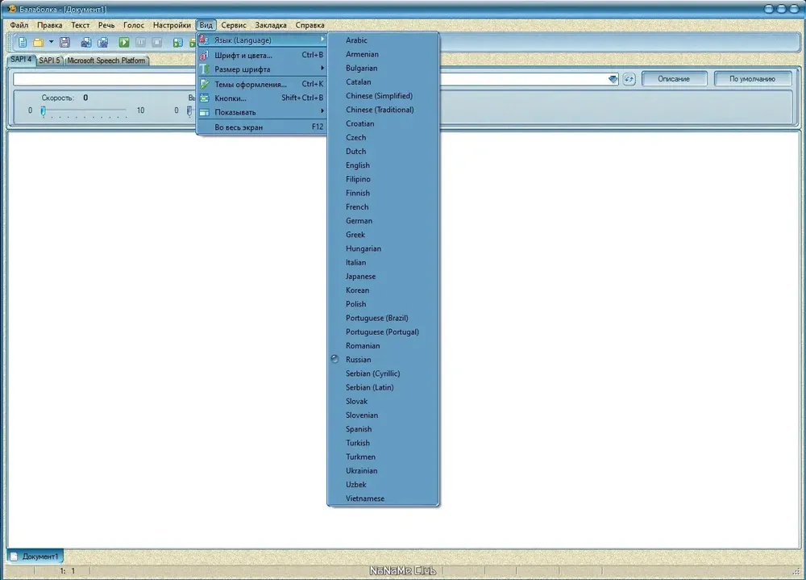This screenshot has height=580, width=806.
Task: Click the grey pause toolbar button
Action: [140, 42]
